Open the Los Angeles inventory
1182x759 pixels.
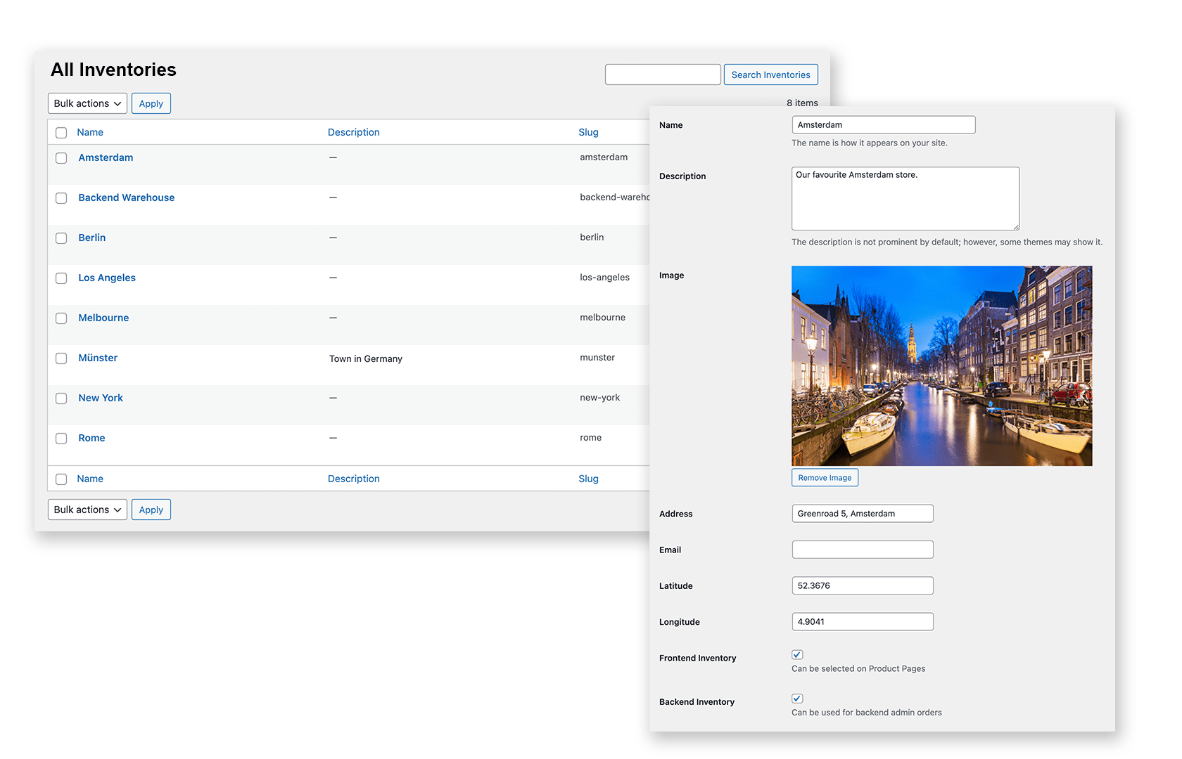point(106,278)
